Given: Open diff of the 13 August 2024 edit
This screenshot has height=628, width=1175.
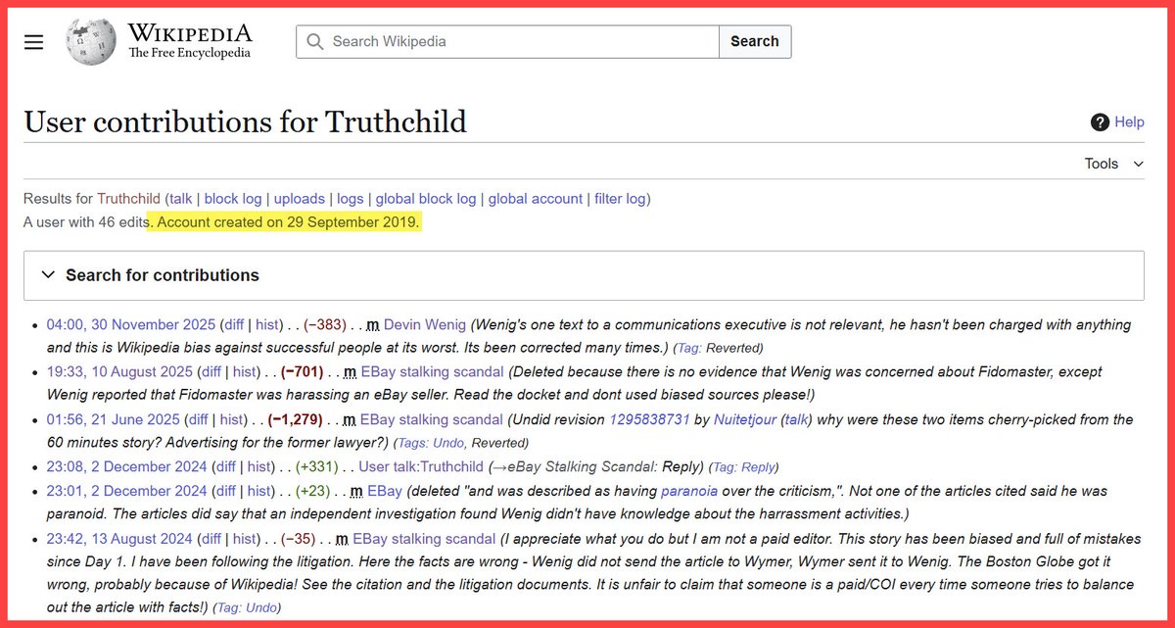Looking at the screenshot, I should tap(211, 538).
